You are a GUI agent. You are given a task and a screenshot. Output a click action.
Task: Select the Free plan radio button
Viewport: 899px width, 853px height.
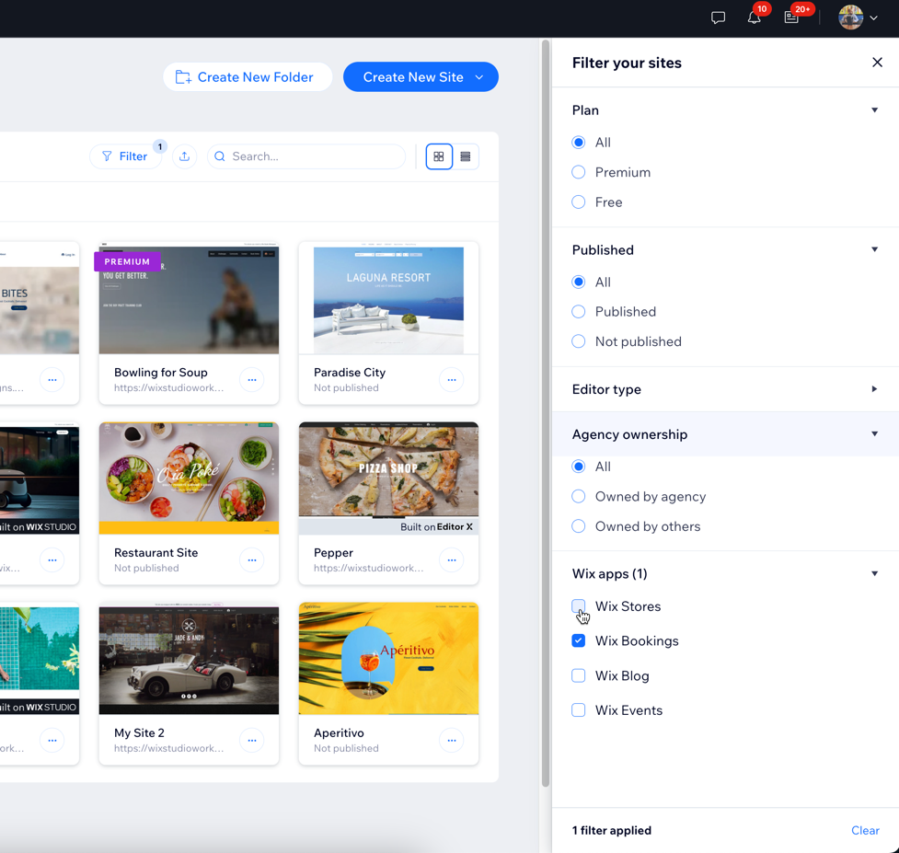pos(579,202)
